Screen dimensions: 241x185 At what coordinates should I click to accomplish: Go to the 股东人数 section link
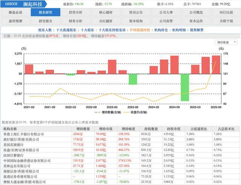45,30
